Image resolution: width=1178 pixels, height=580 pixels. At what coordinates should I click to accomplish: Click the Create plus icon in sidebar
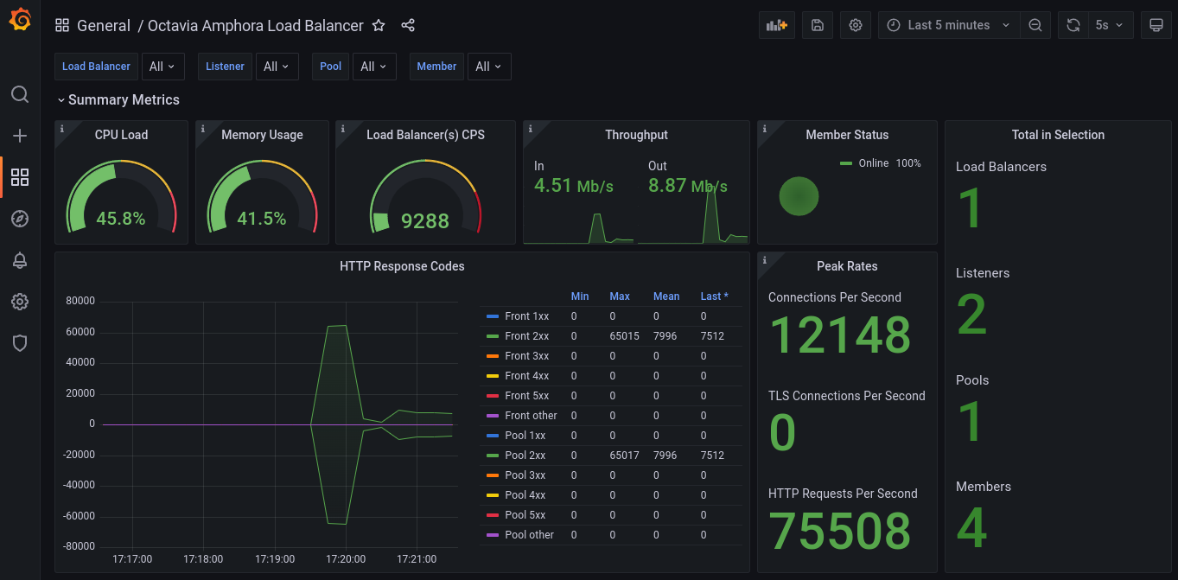pos(20,136)
